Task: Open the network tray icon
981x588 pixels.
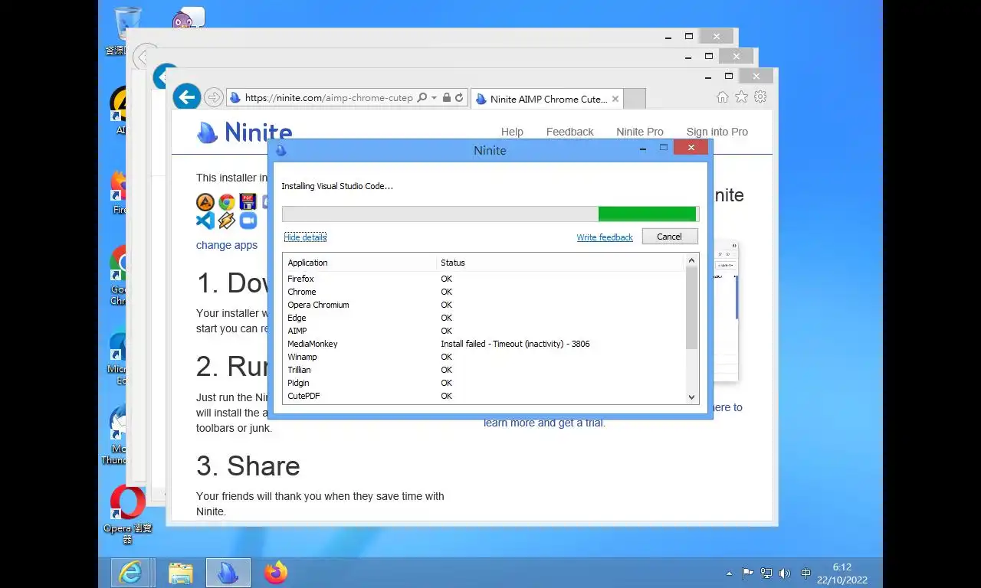Action: point(766,573)
